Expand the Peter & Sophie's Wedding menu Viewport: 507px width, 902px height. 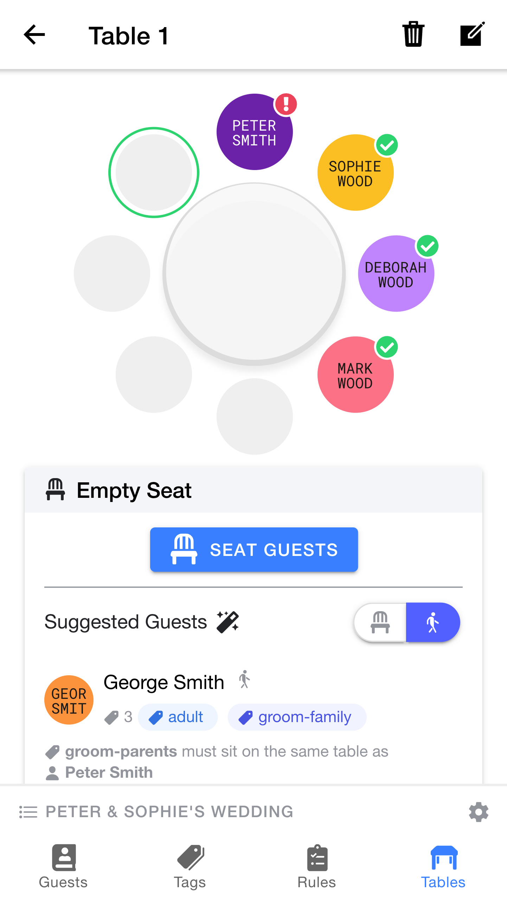pos(169,812)
